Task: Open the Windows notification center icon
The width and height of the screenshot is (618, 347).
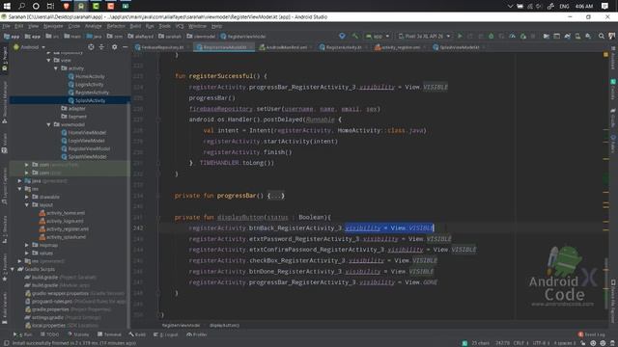Action: (x=604, y=6)
